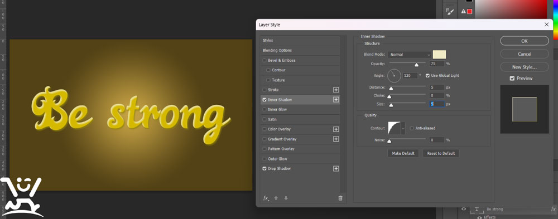Toggle the Anti-aliased checkbox
This screenshot has height=219, width=558.
pyautogui.click(x=412, y=128)
